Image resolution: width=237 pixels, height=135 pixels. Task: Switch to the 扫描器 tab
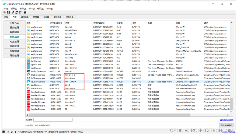click(36, 17)
